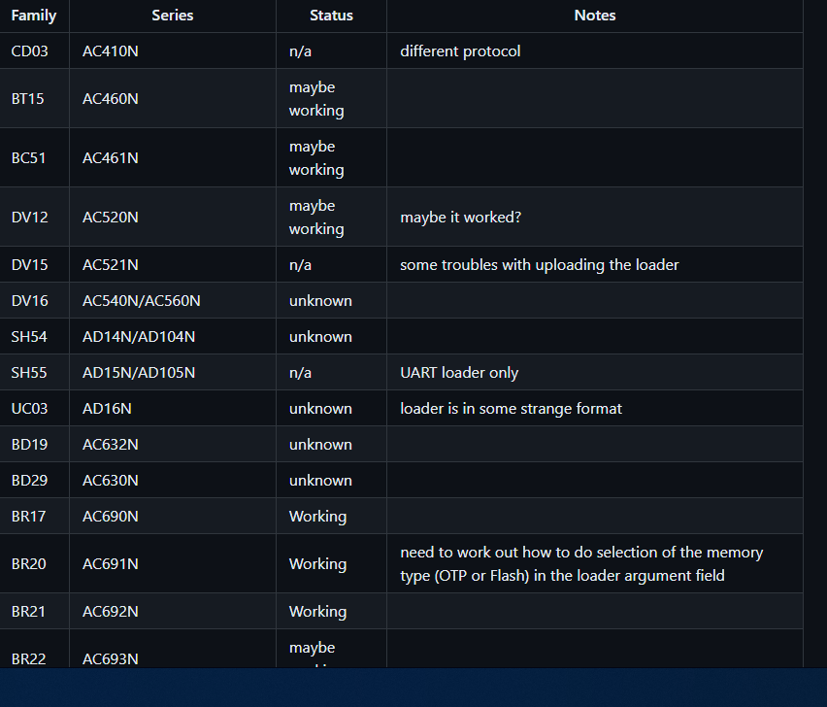The width and height of the screenshot is (827, 707).
Task: Click the Family column header
Action: tap(34, 16)
